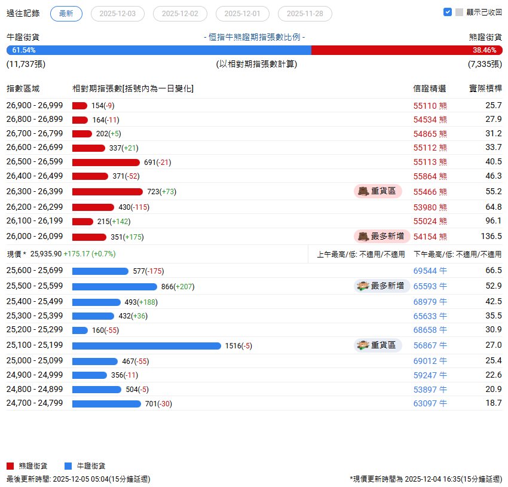Click the red bar for 26,300 - 26,399
508x487 pixels.
108,192
